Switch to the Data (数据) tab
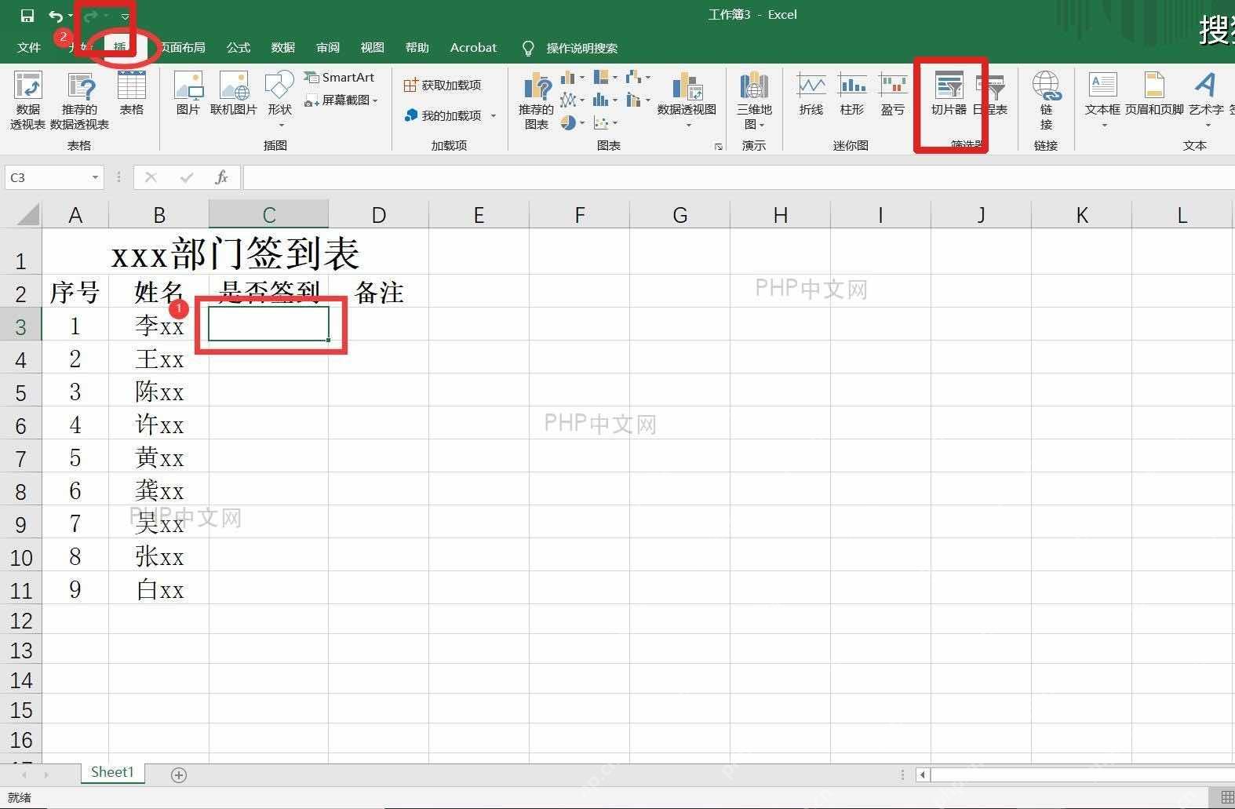The height and width of the screenshot is (809, 1235). 283,48
